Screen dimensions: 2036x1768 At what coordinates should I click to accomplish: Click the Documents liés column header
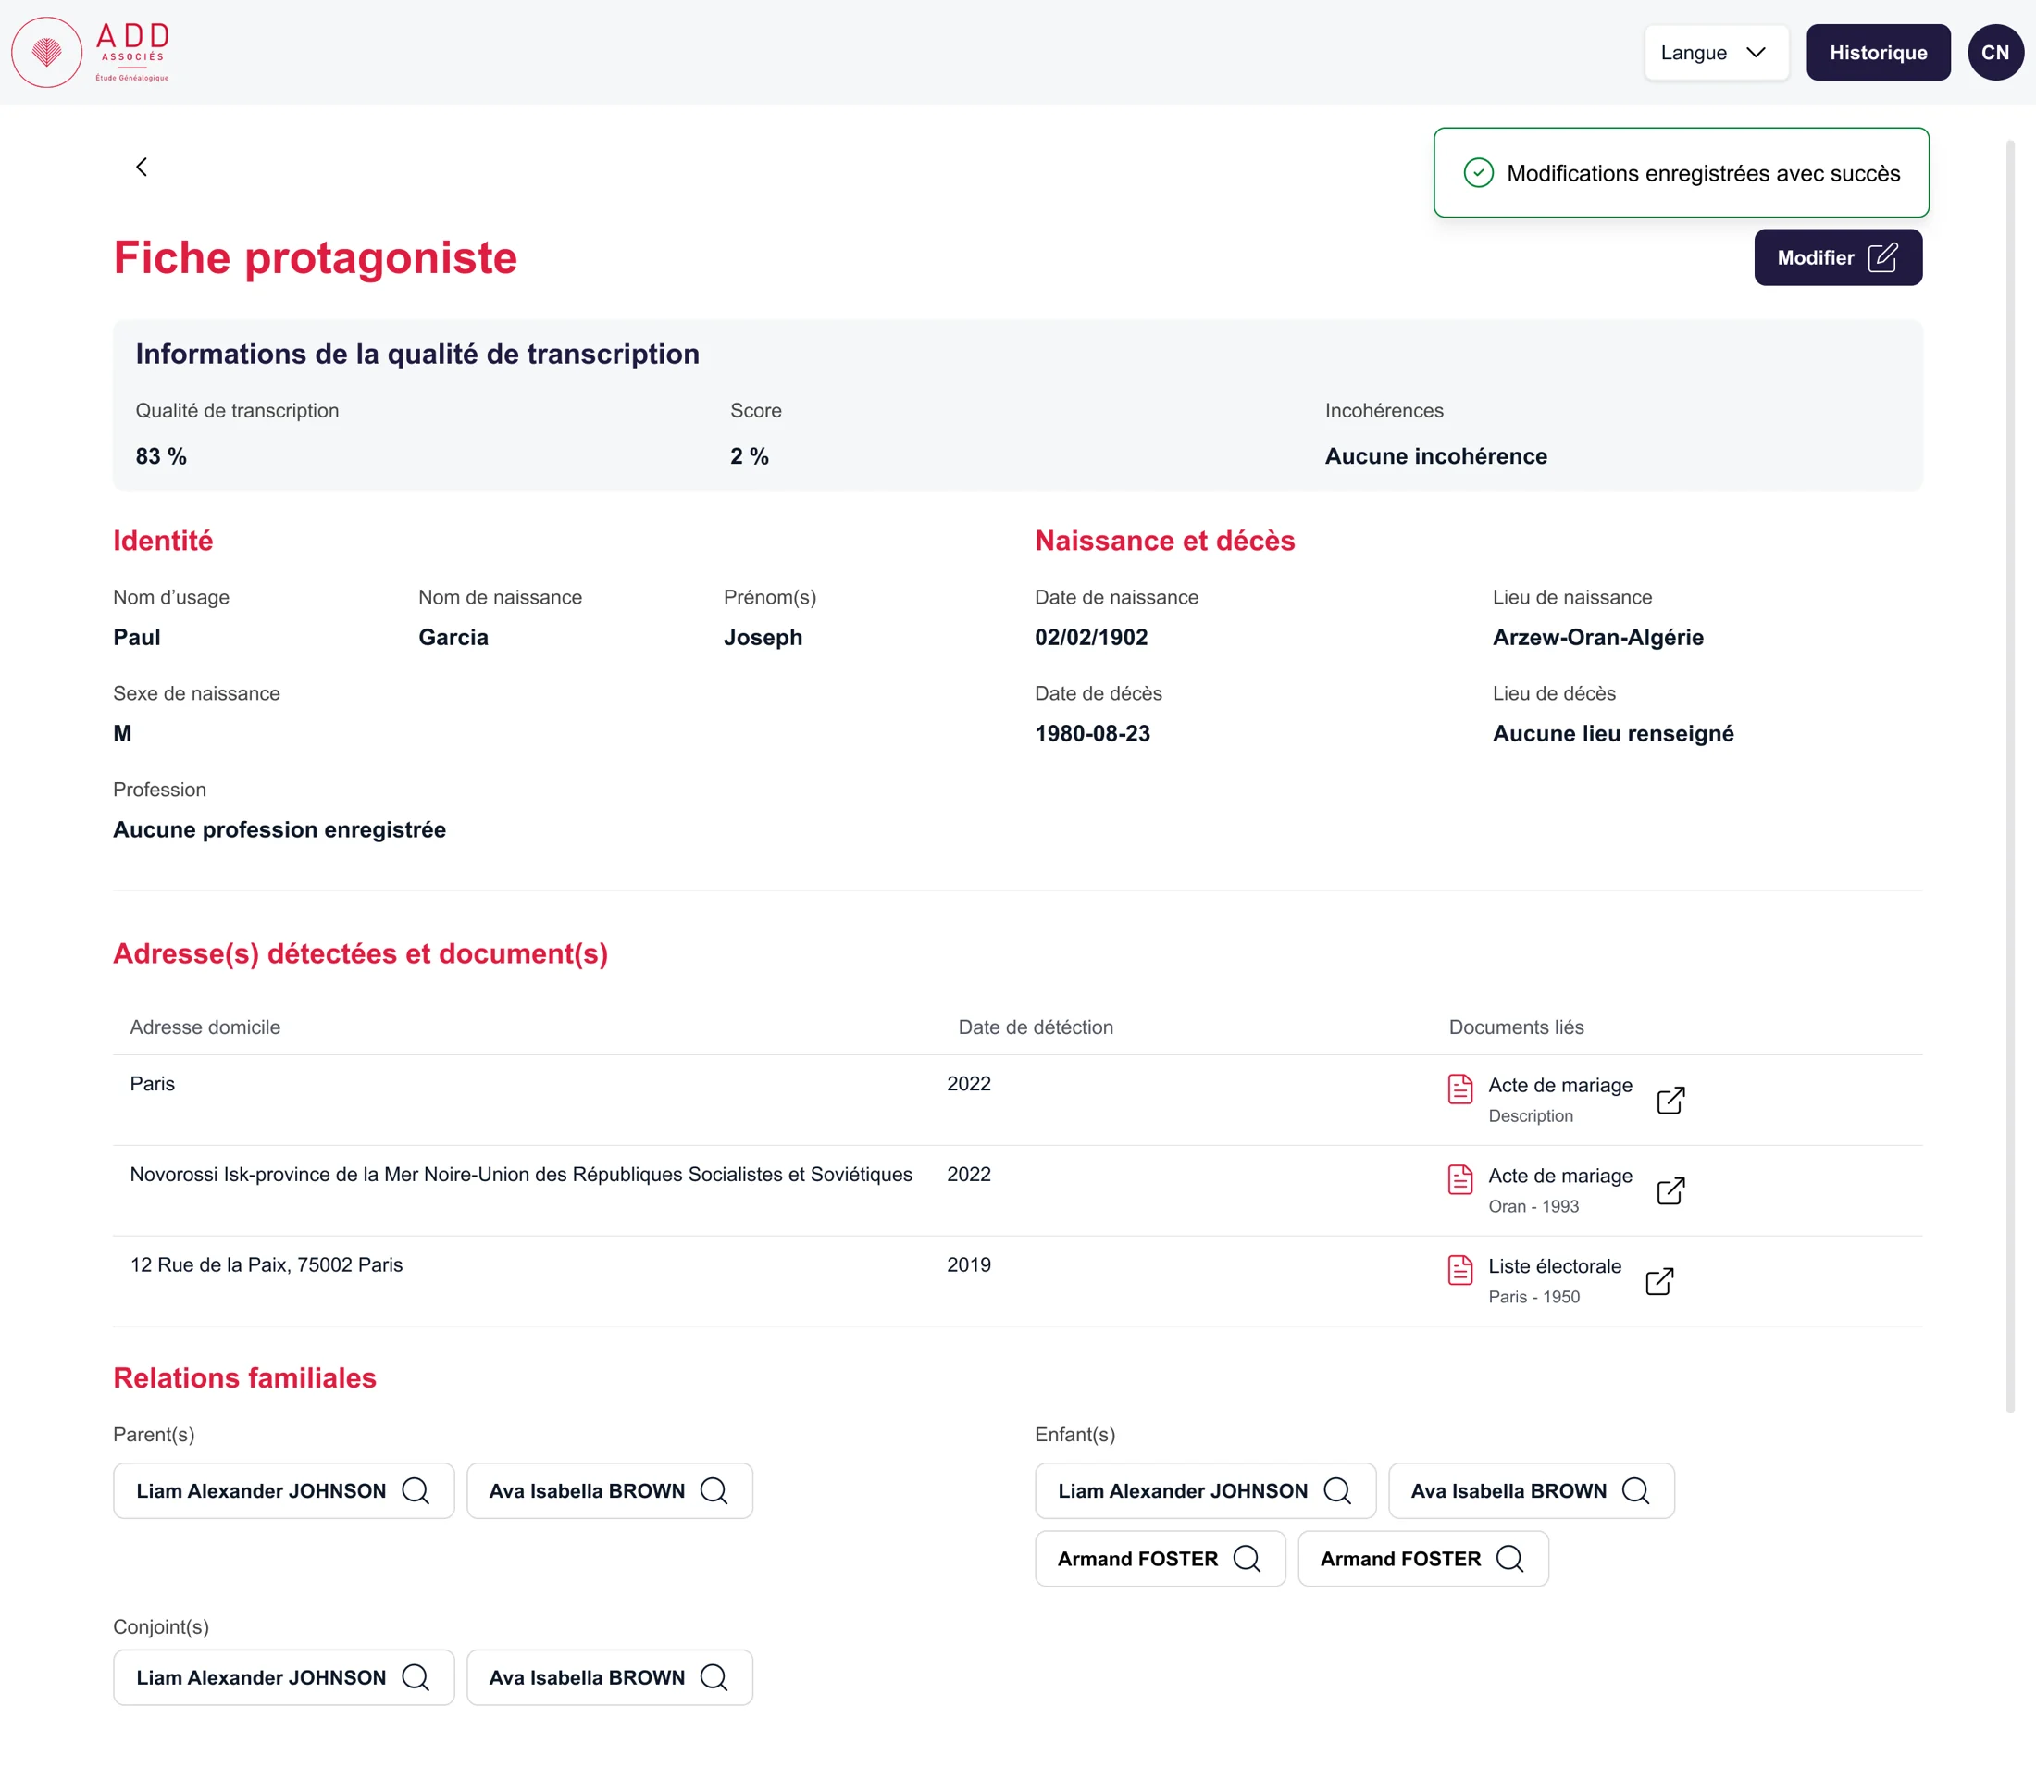[1515, 1027]
